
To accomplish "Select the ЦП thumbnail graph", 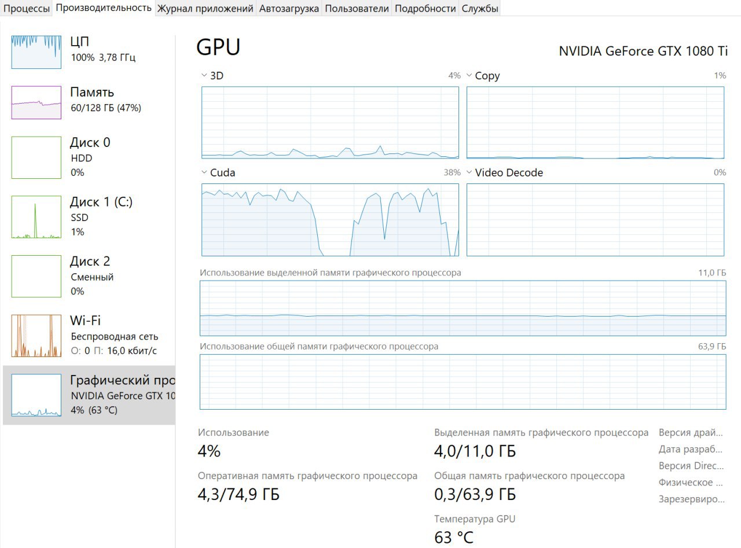I will [x=36, y=52].
